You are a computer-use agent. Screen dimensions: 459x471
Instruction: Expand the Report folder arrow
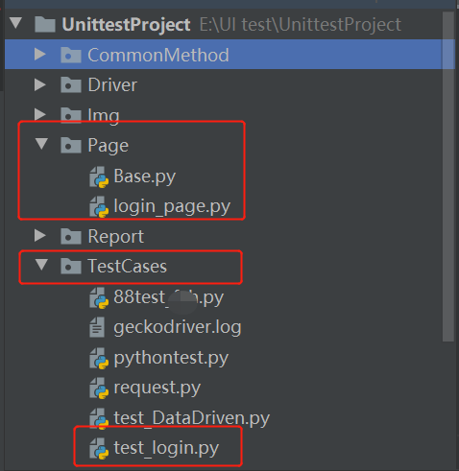tap(39, 236)
